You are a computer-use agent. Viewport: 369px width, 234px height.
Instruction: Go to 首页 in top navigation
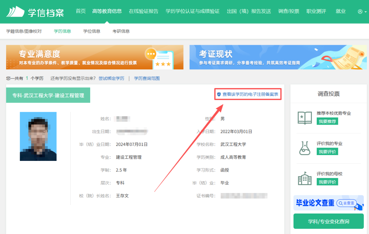click(x=81, y=11)
